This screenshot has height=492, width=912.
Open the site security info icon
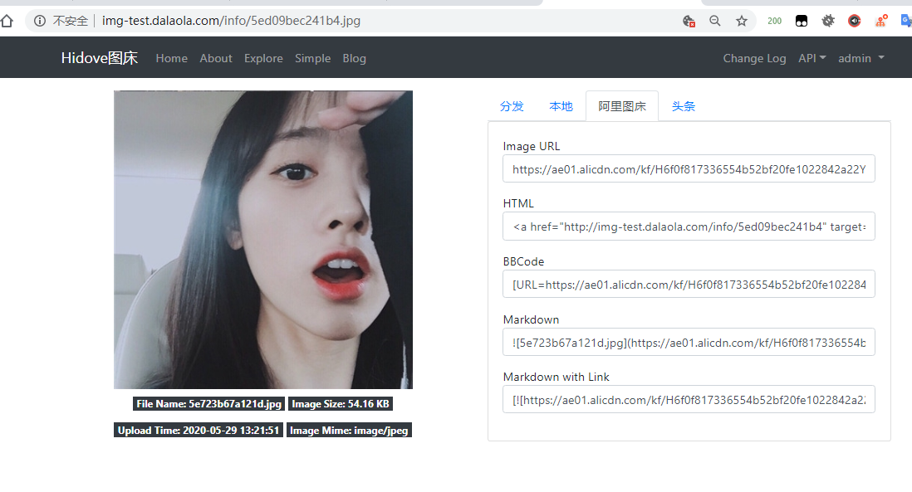(x=40, y=21)
